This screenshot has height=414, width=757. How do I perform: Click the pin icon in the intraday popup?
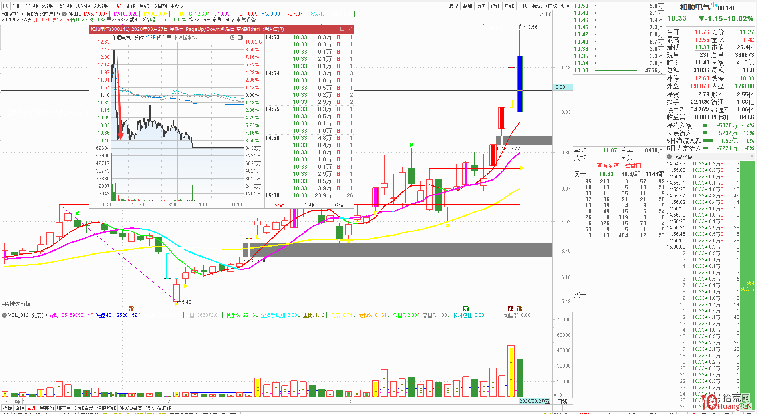(233, 38)
